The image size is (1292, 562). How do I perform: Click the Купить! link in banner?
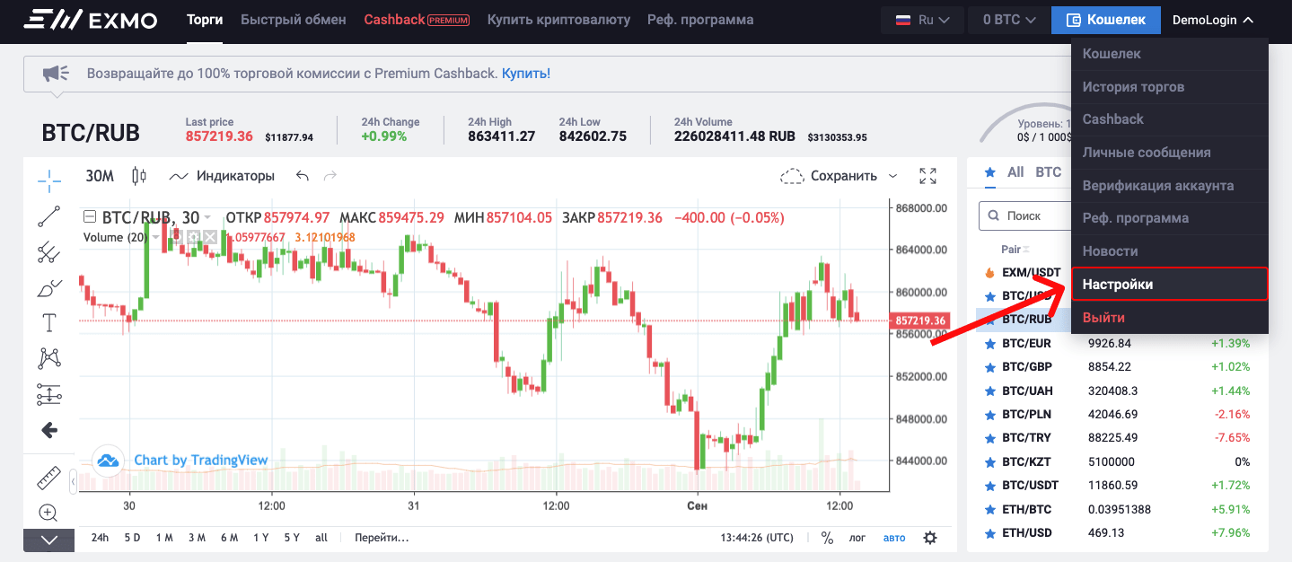525,74
